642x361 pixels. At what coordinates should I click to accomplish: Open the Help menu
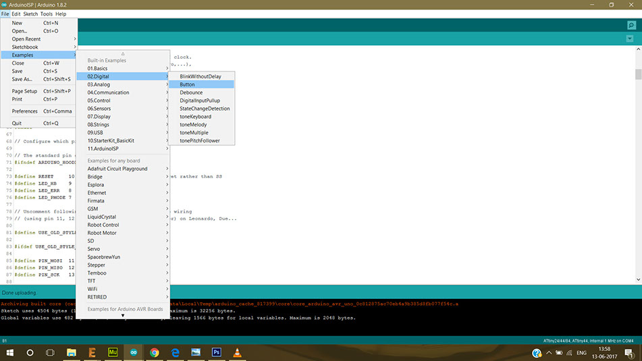(x=61, y=14)
